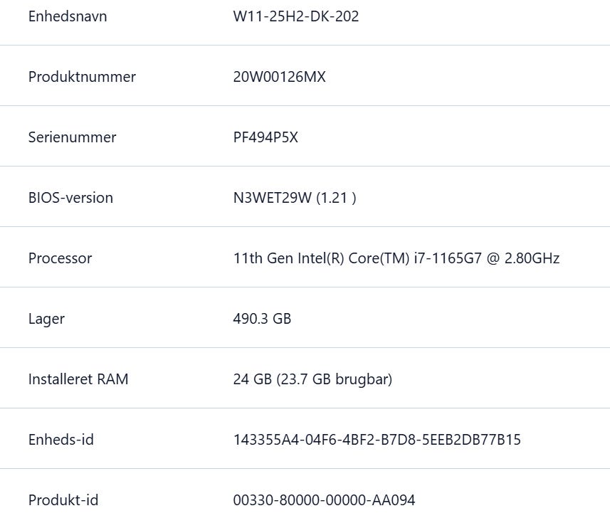The image size is (610, 523).
Task: Select storage value 490.3 GB
Action: [262, 319]
